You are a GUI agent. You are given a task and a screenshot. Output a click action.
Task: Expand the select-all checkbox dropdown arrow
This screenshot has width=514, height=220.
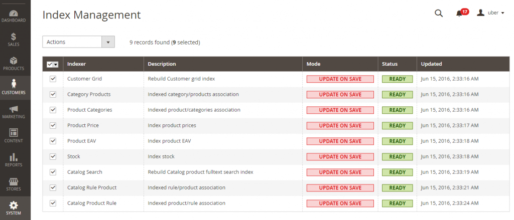pos(56,65)
